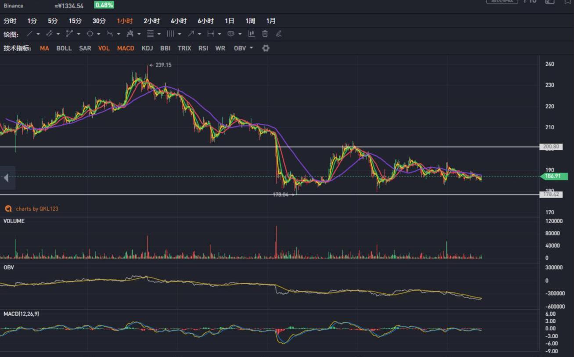Expand the OBV indicator dropdown arrow
Image resolution: width=575 pixels, height=357 pixels.
[x=252, y=48]
